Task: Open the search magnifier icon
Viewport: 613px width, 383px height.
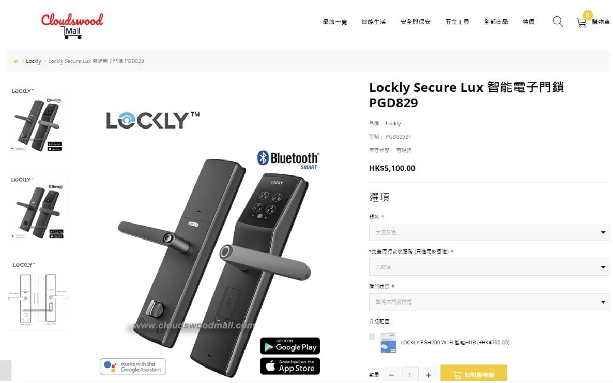Action: click(x=558, y=22)
